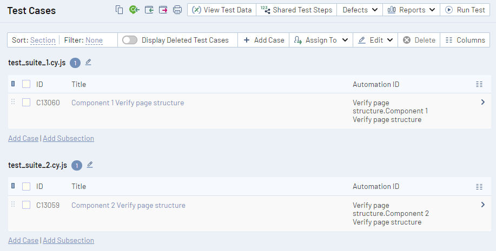The width and height of the screenshot is (496, 251).
Task: Open Component 2 Verify page structure case
Action: coord(128,205)
